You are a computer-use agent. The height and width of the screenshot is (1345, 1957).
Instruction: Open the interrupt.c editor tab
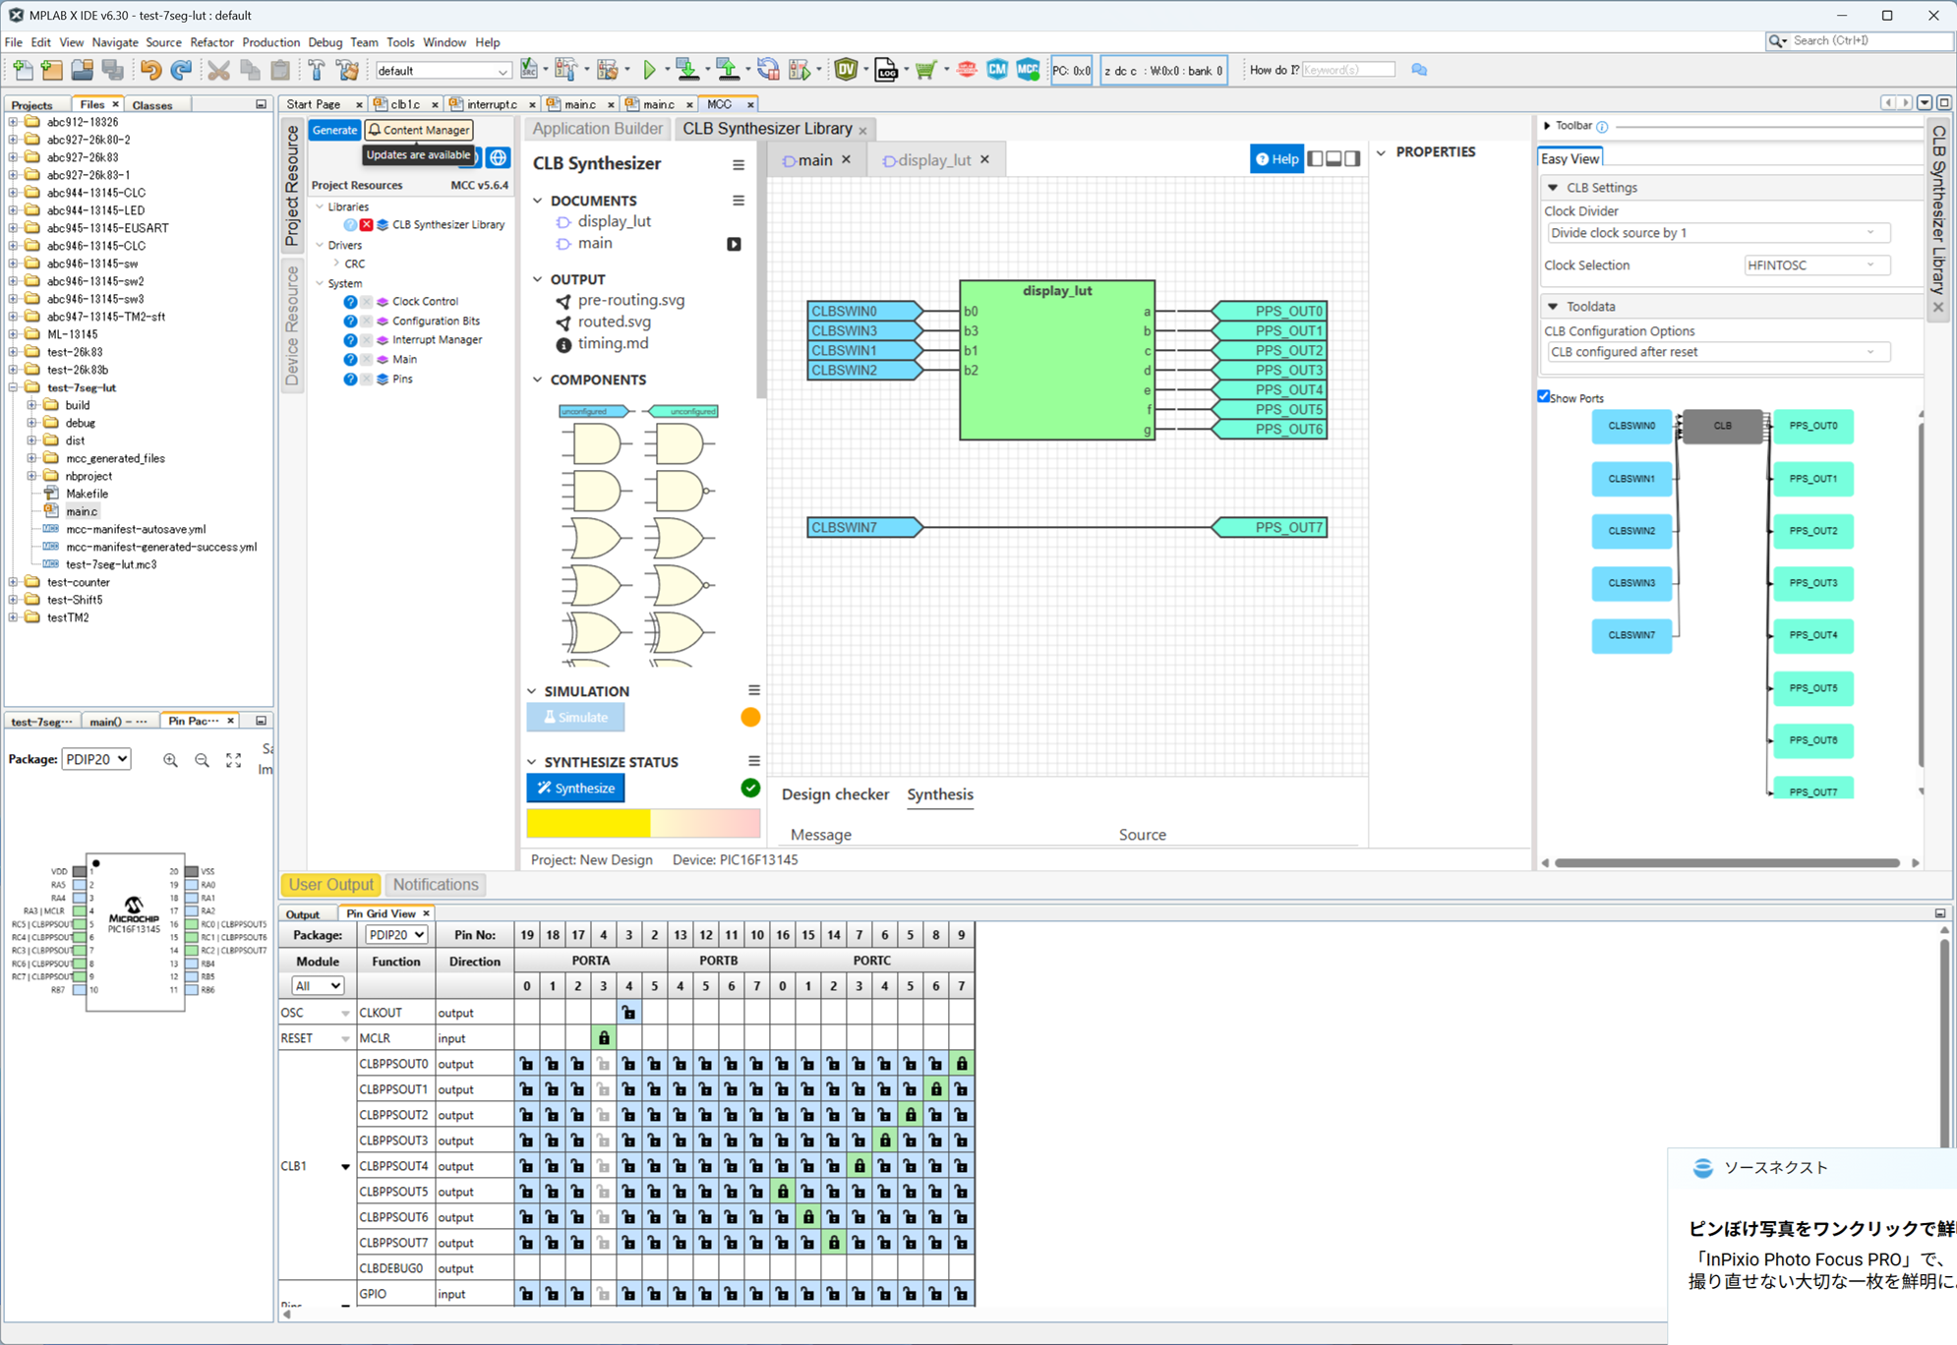492,104
